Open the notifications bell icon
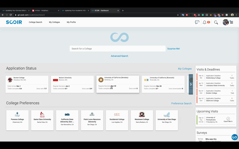 (204, 22)
